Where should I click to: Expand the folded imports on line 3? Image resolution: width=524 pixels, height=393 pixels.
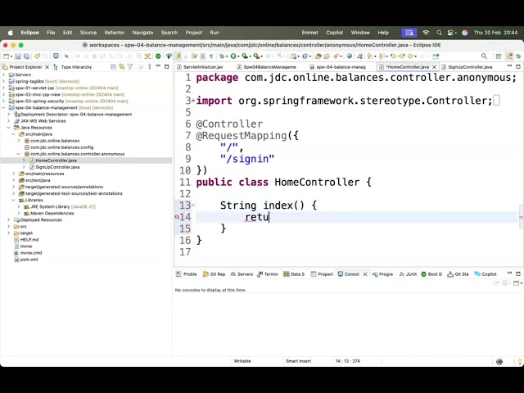(193, 100)
